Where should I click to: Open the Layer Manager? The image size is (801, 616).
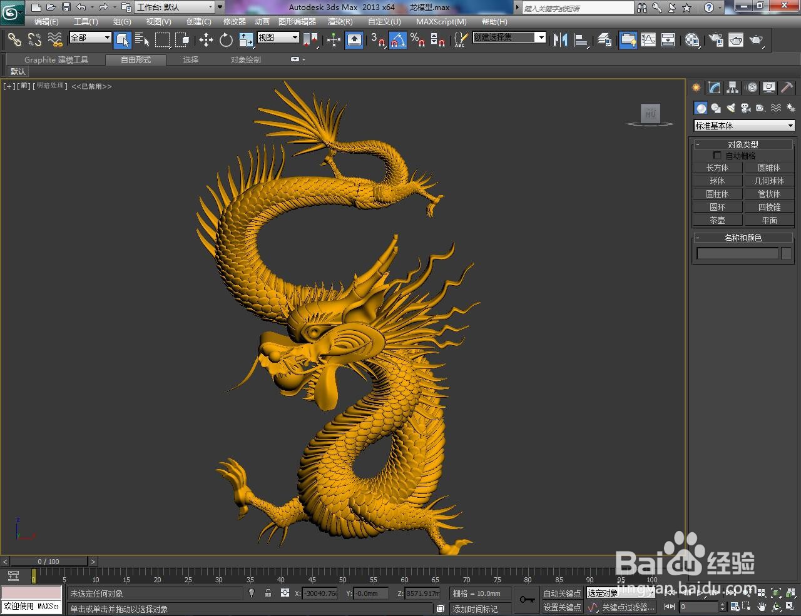point(605,40)
